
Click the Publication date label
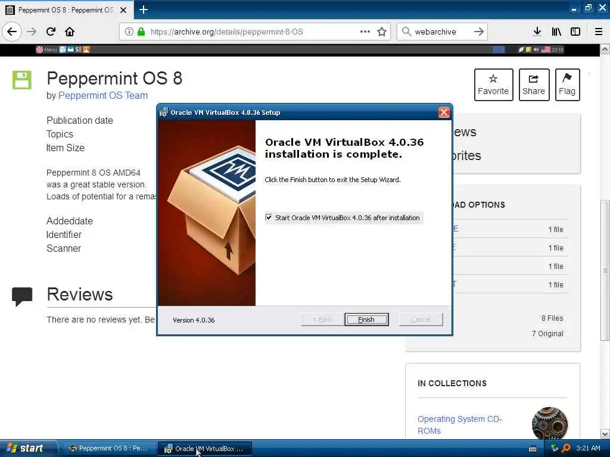point(80,120)
